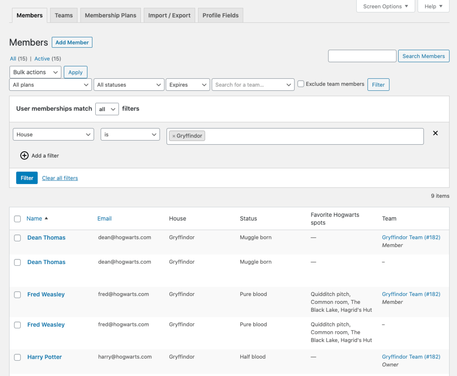Click the Add Member button
This screenshot has width=457, height=376.
[x=72, y=42]
